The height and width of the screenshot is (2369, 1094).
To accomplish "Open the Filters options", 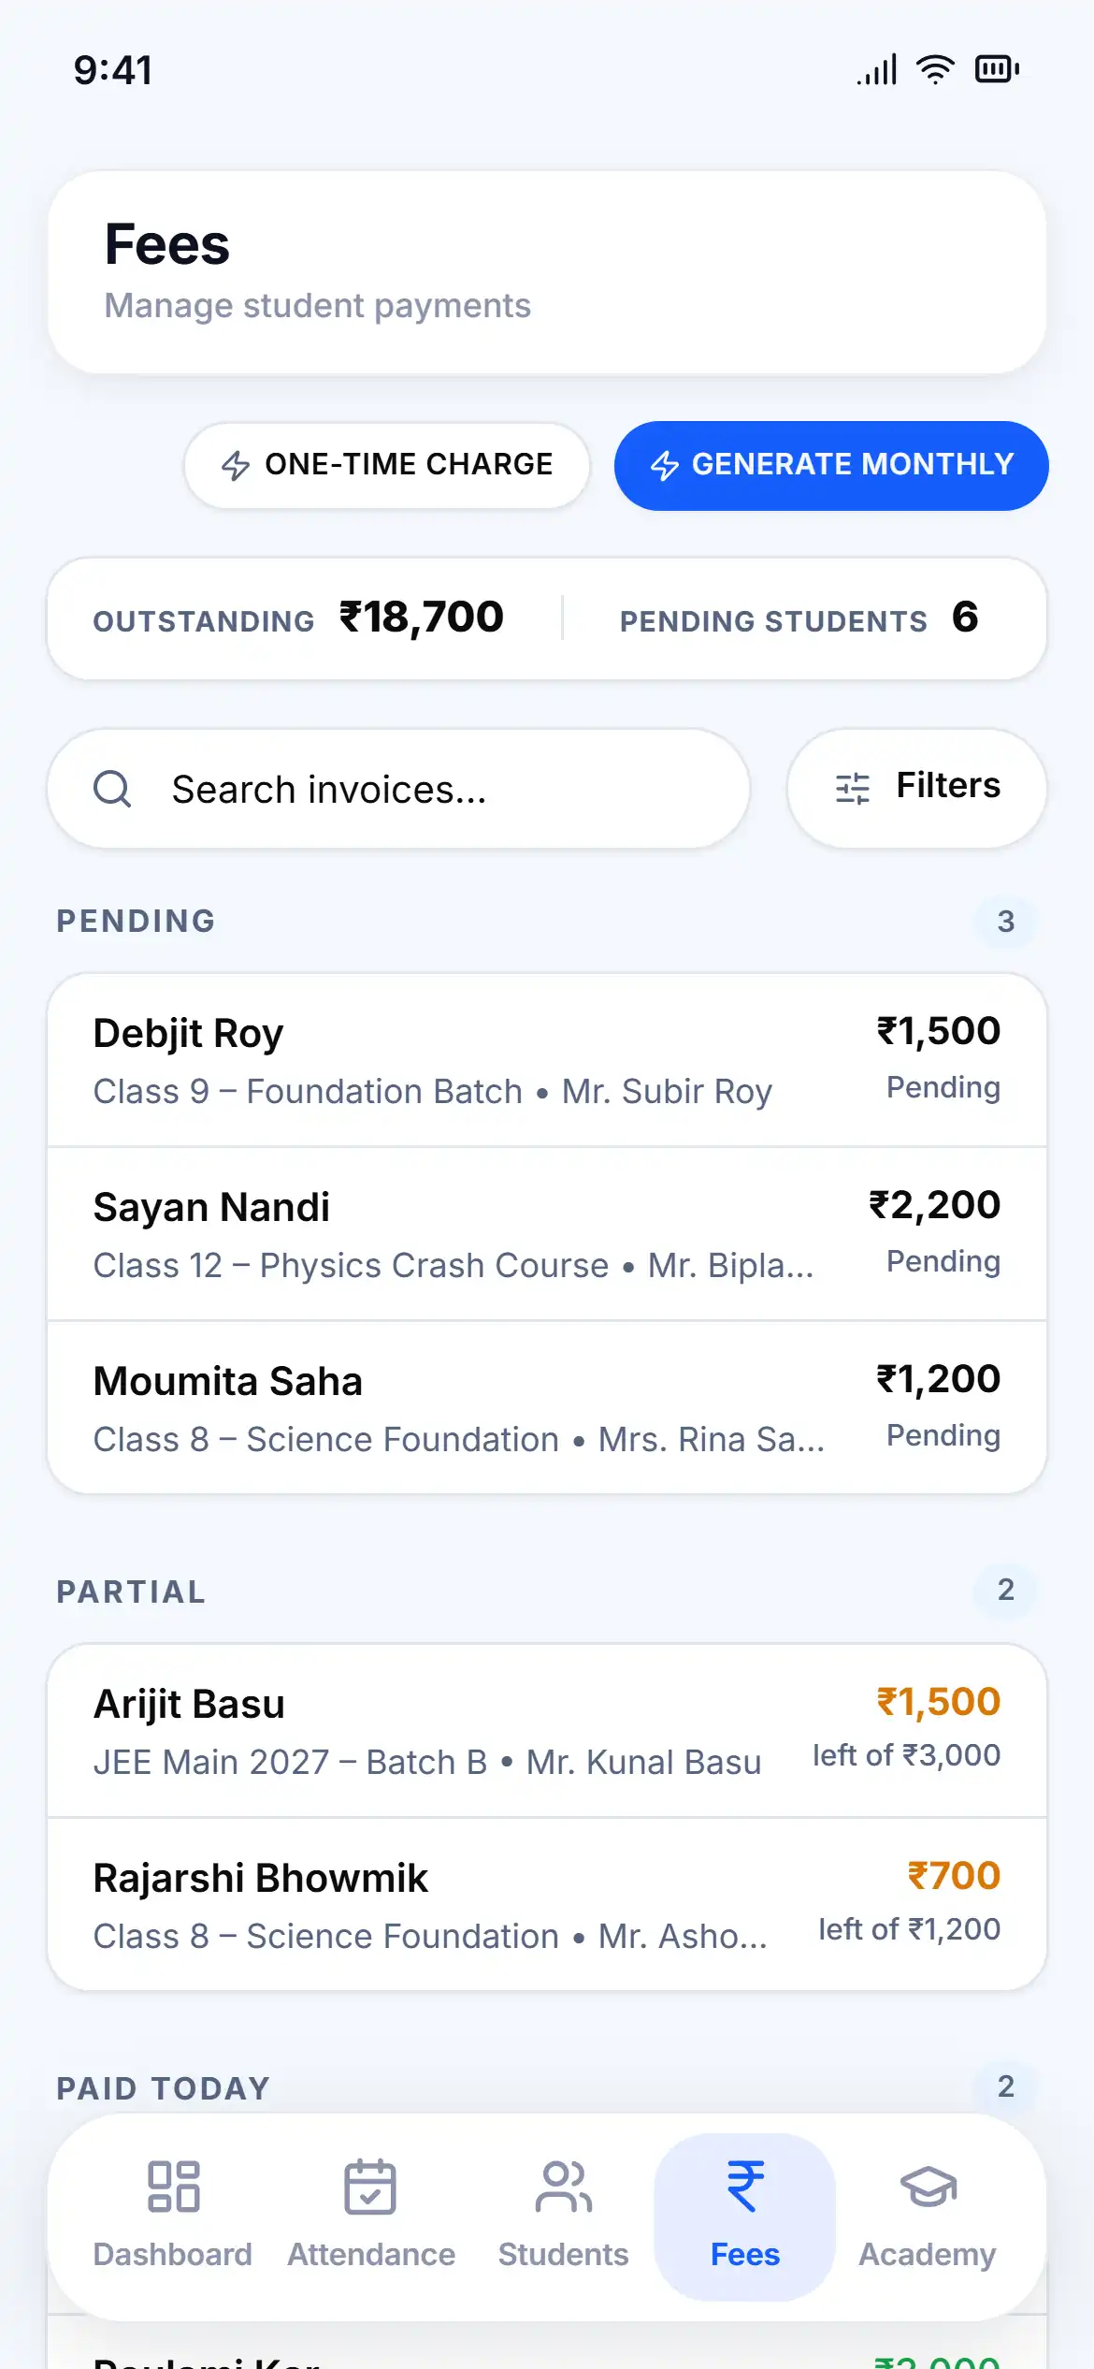I will point(917,788).
